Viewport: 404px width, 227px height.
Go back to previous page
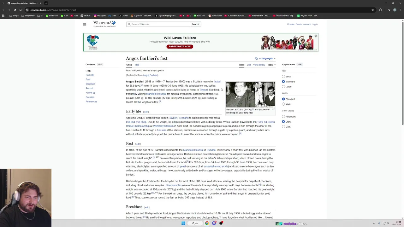tap(3, 10)
